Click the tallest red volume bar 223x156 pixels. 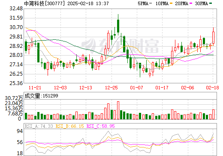[x=118, y=110]
